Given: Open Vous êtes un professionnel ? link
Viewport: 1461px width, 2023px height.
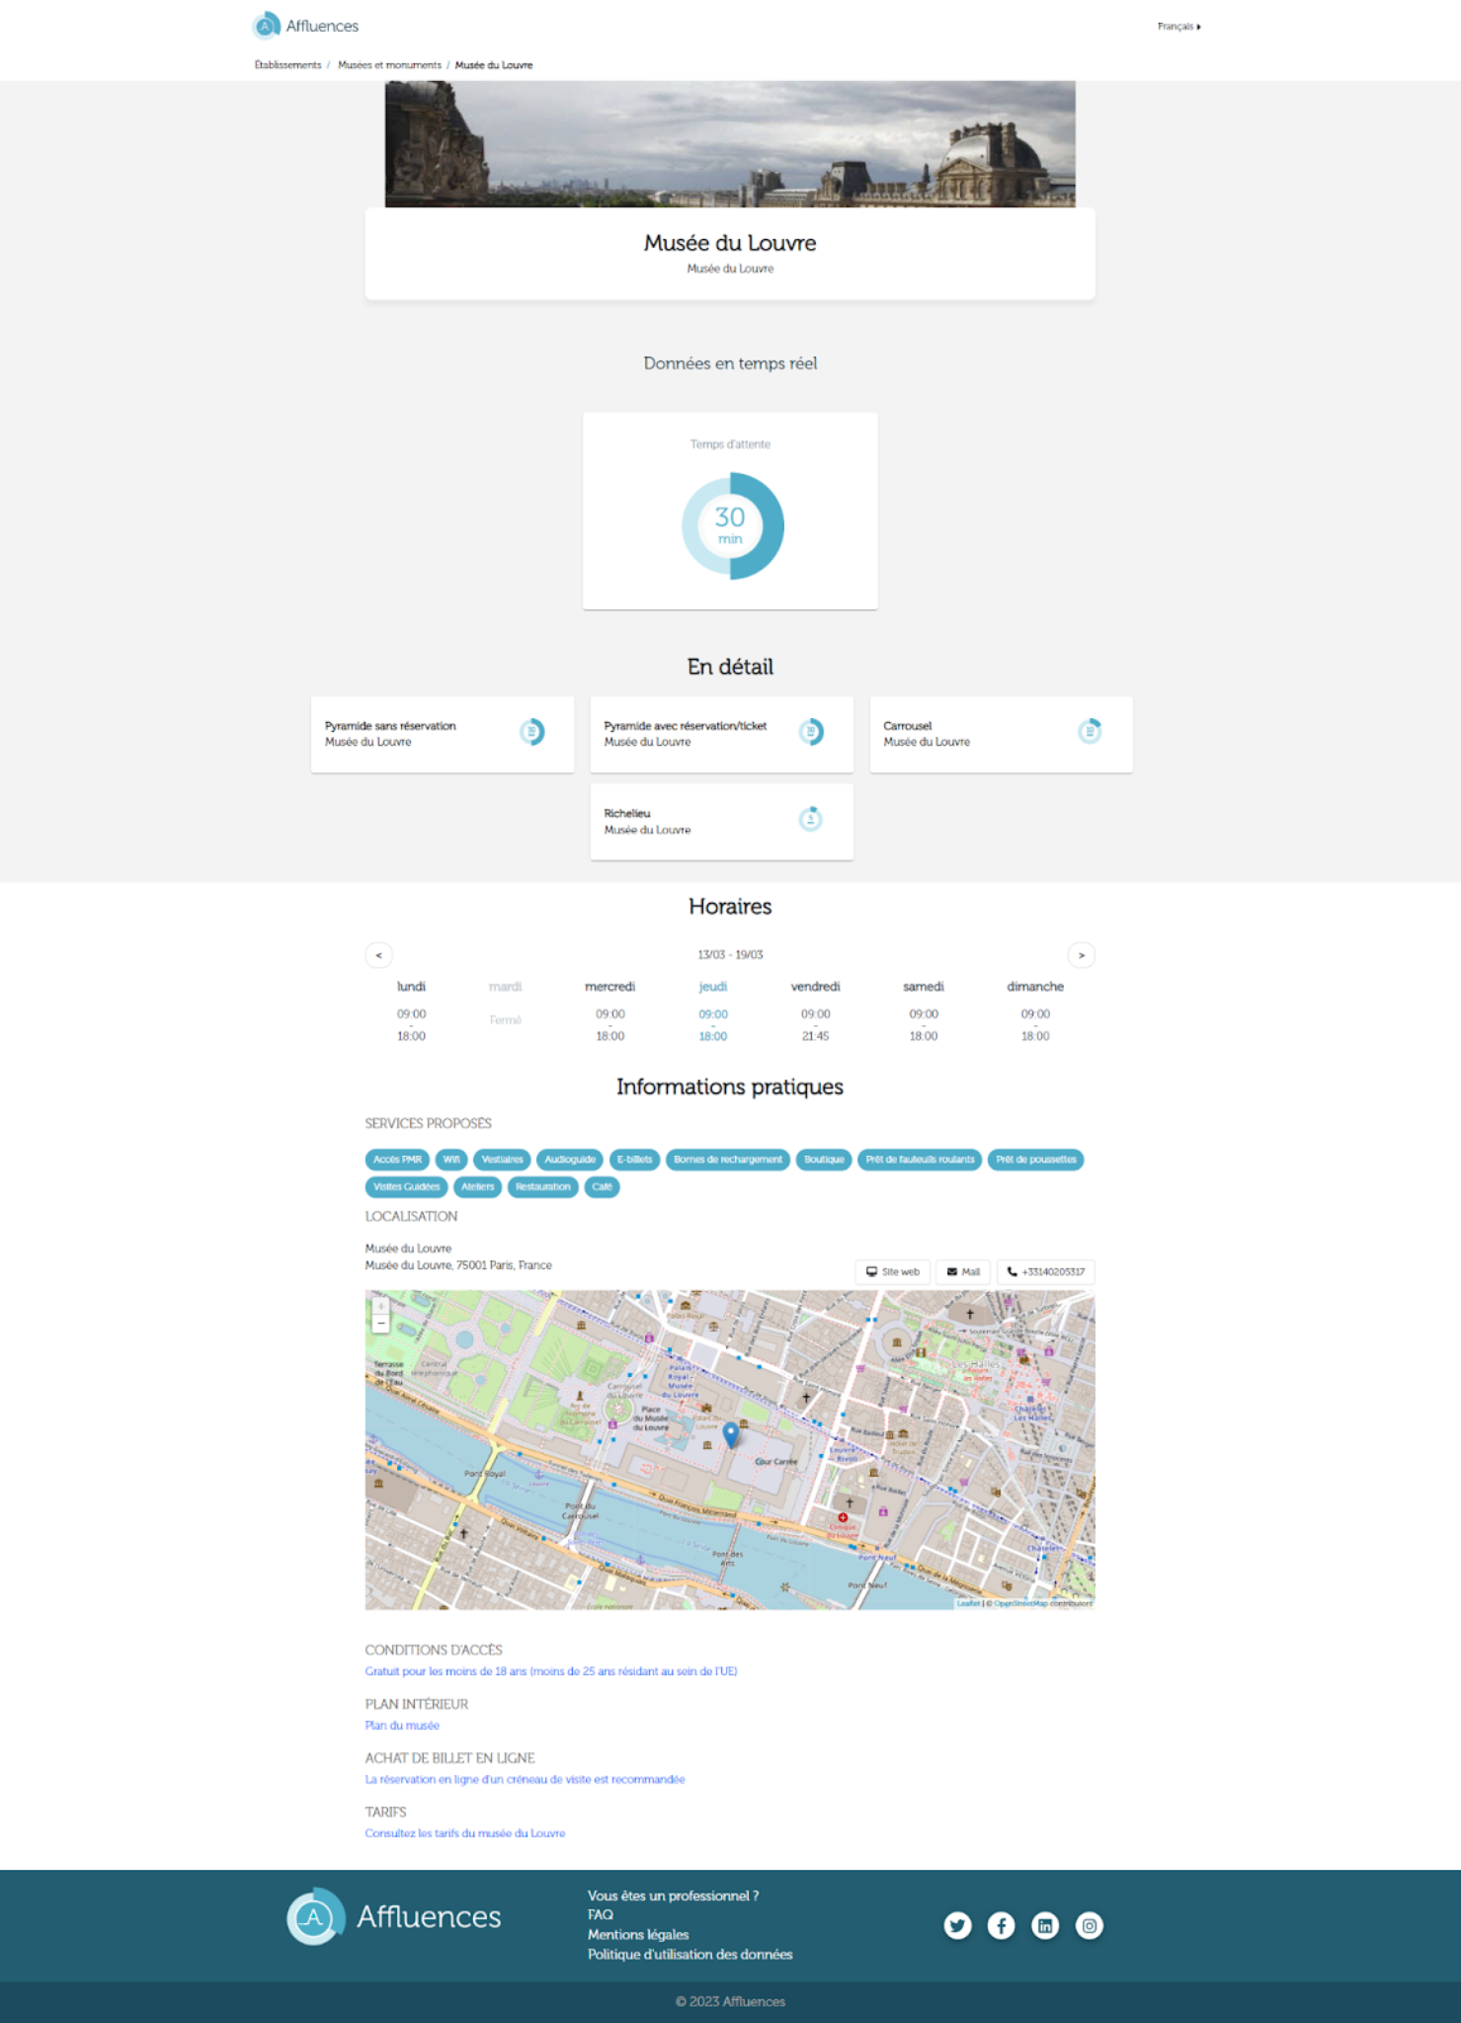Looking at the screenshot, I should click(x=673, y=1896).
